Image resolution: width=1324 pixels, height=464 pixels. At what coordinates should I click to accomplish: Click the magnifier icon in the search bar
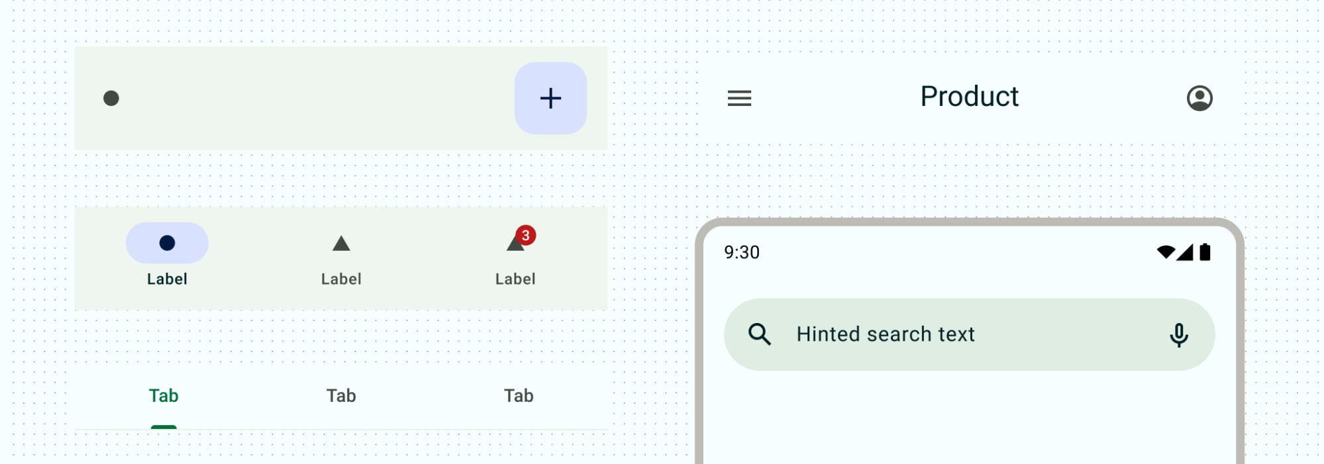tap(759, 334)
